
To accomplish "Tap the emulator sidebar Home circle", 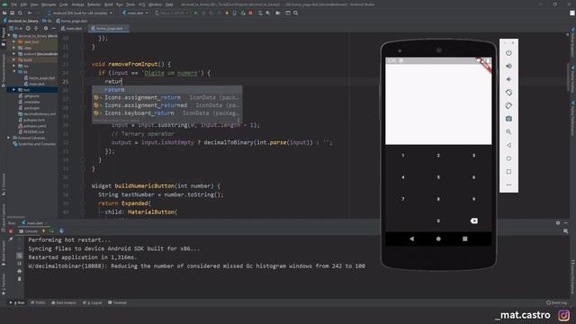I will pyautogui.click(x=508, y=158).
